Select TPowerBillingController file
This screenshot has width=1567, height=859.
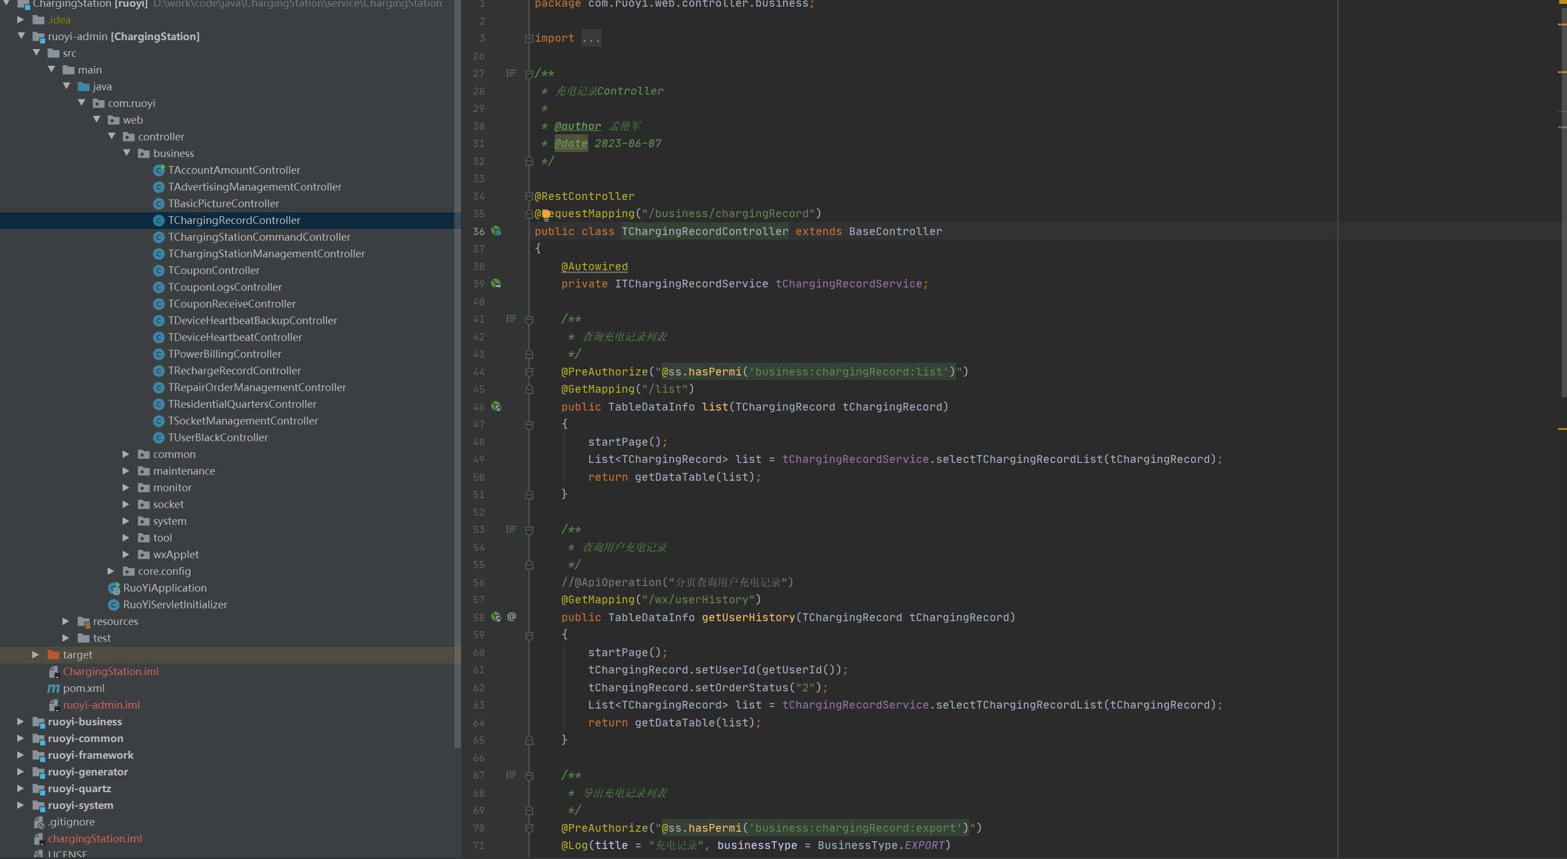coord(225,354)
